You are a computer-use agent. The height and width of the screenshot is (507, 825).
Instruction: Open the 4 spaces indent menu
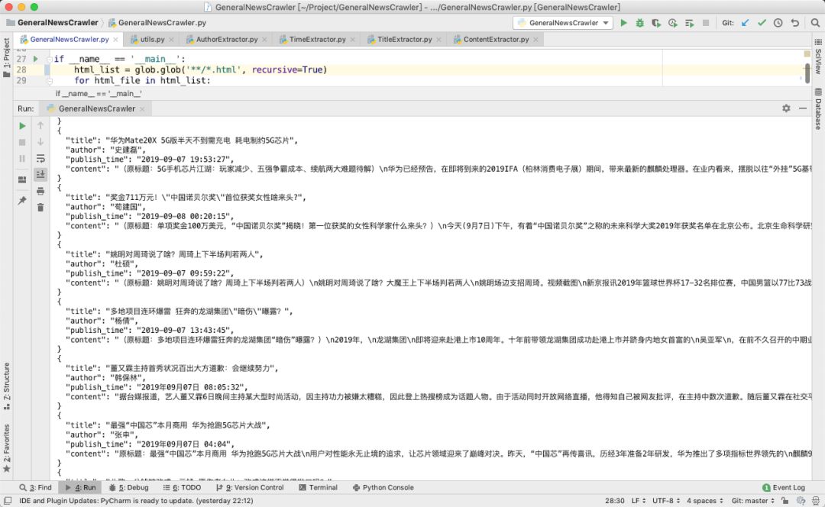click(704, 501)
